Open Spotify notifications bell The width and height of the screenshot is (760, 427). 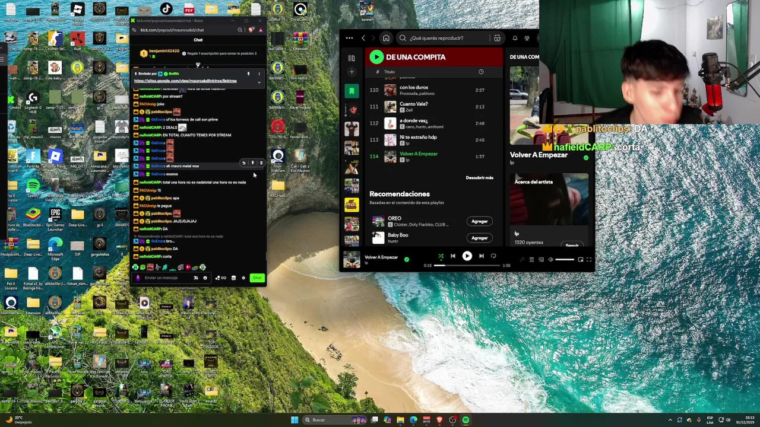coord(515,38)
